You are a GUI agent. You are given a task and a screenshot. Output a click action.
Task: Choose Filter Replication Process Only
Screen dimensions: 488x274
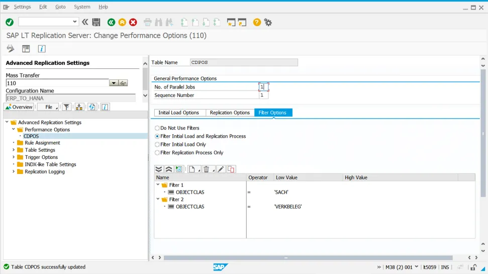[x=157, y=153]
